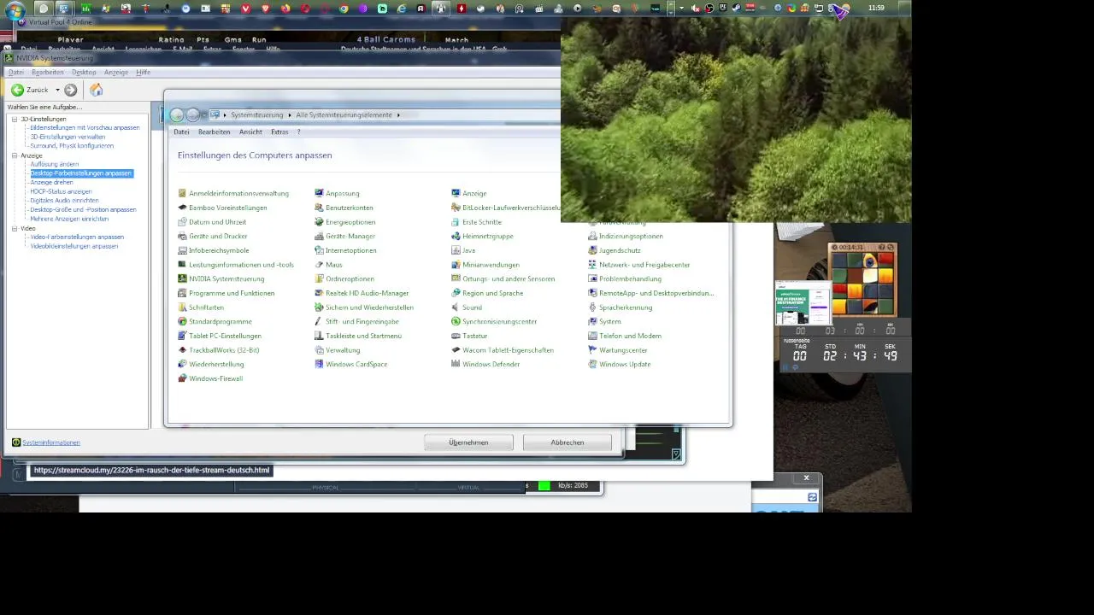
Task: Open the Zurück history dropdown arrow
Action: [58, 90]
